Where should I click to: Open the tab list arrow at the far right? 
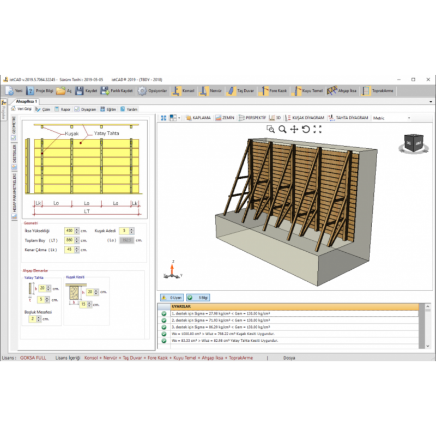[431, 102]
